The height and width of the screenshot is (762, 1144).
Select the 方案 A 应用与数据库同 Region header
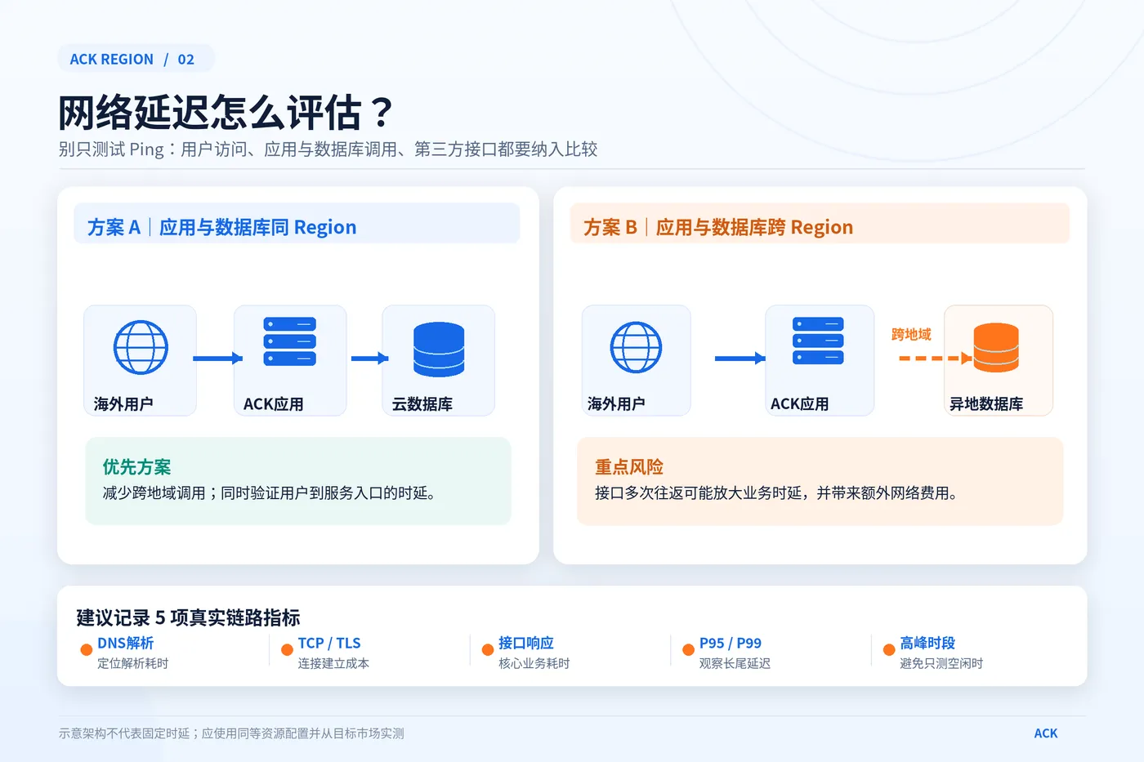297,223
